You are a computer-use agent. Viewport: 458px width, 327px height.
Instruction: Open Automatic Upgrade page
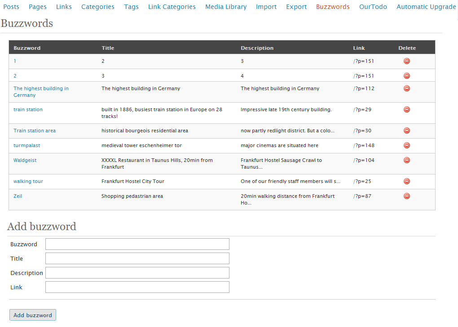coord(426,7)
